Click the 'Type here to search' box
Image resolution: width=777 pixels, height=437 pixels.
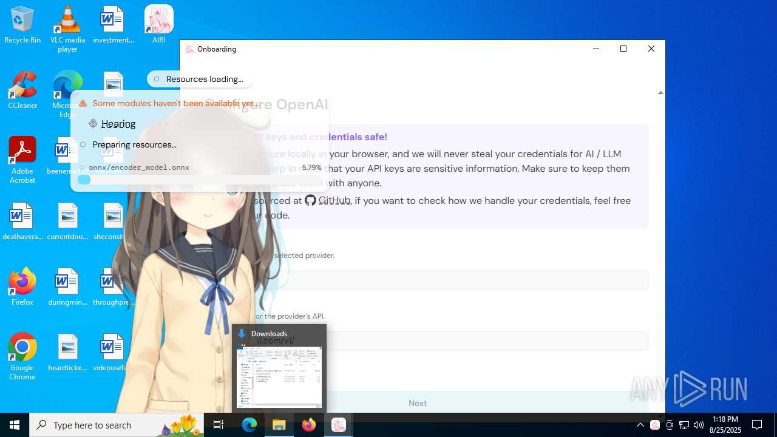tap(117, 425)
